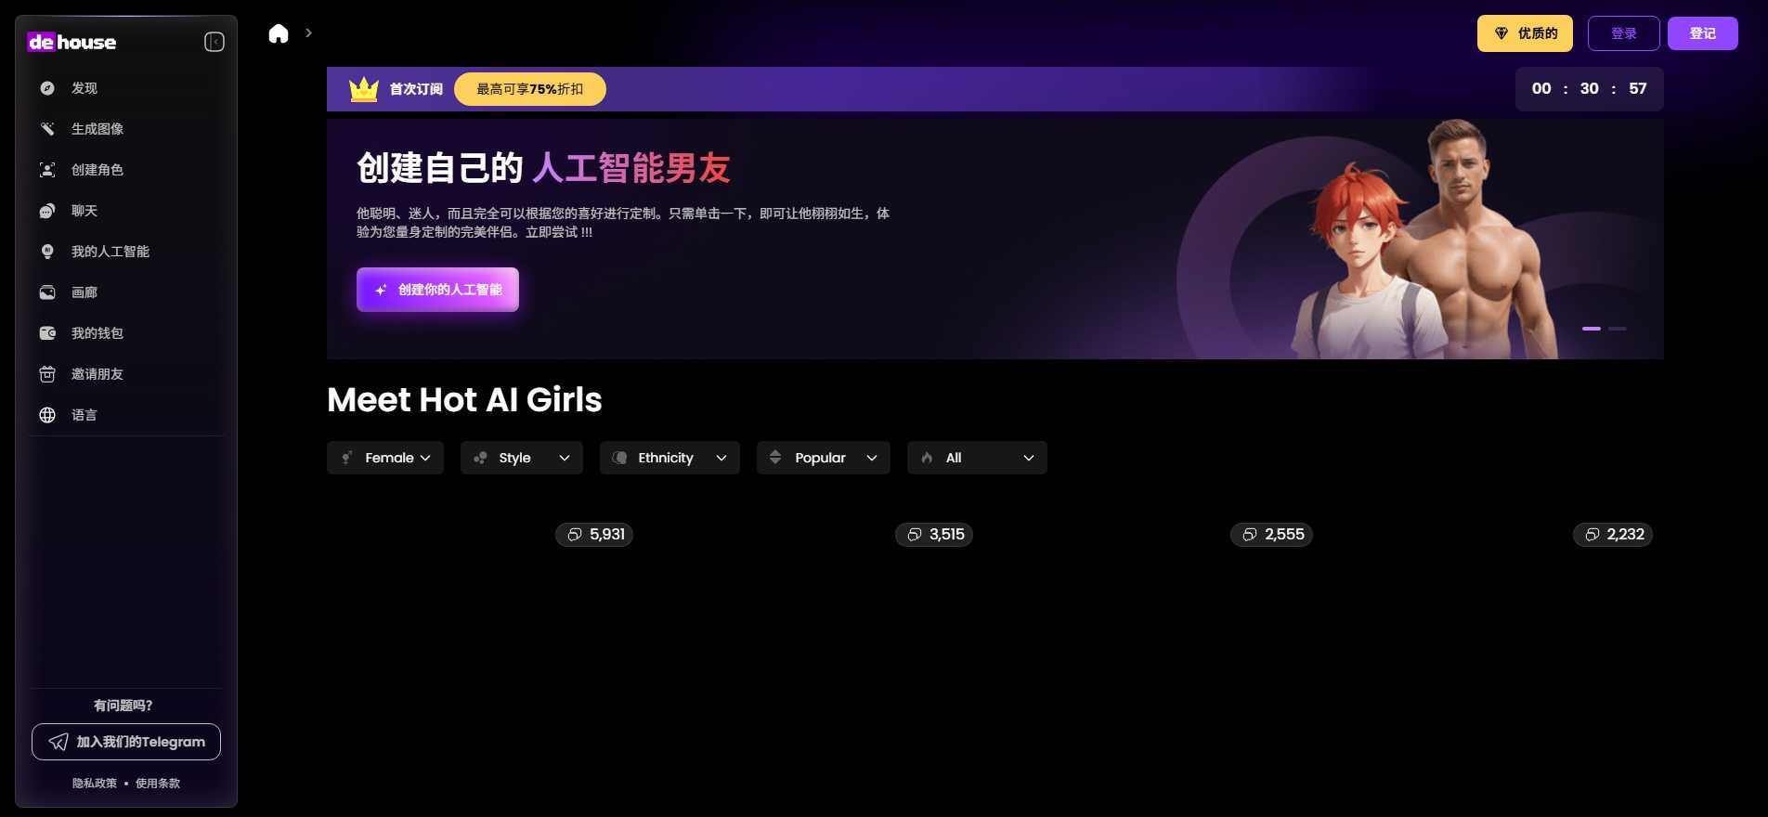Image resolution: width=1768 pixels, height=817 pixels.
Task: Expand the Female gender dropdown
Action: click(385, 458)
